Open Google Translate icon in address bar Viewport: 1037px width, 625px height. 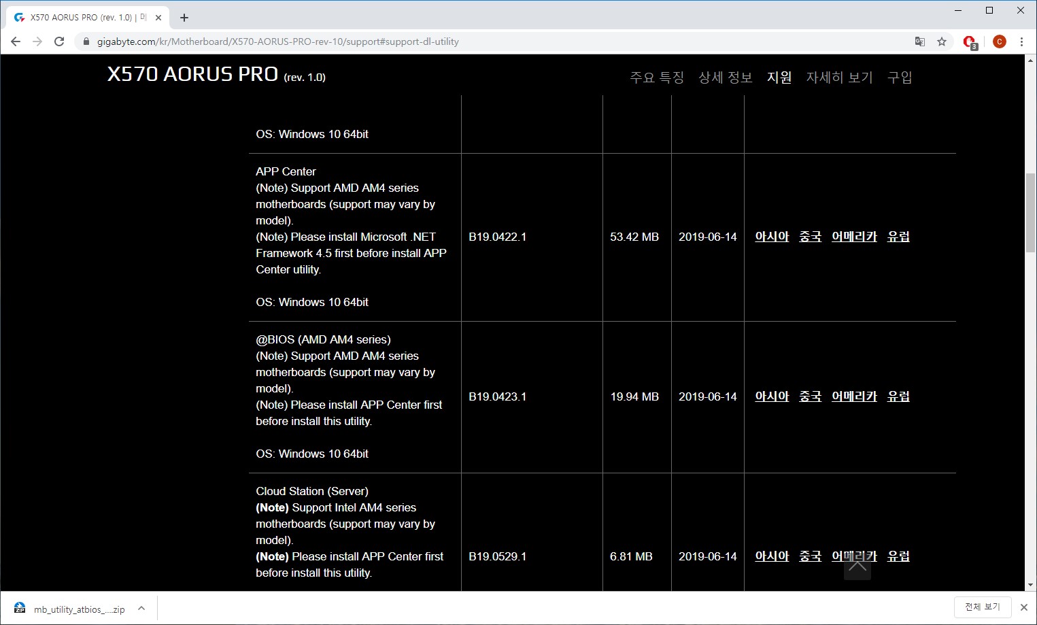click(920, 41)
